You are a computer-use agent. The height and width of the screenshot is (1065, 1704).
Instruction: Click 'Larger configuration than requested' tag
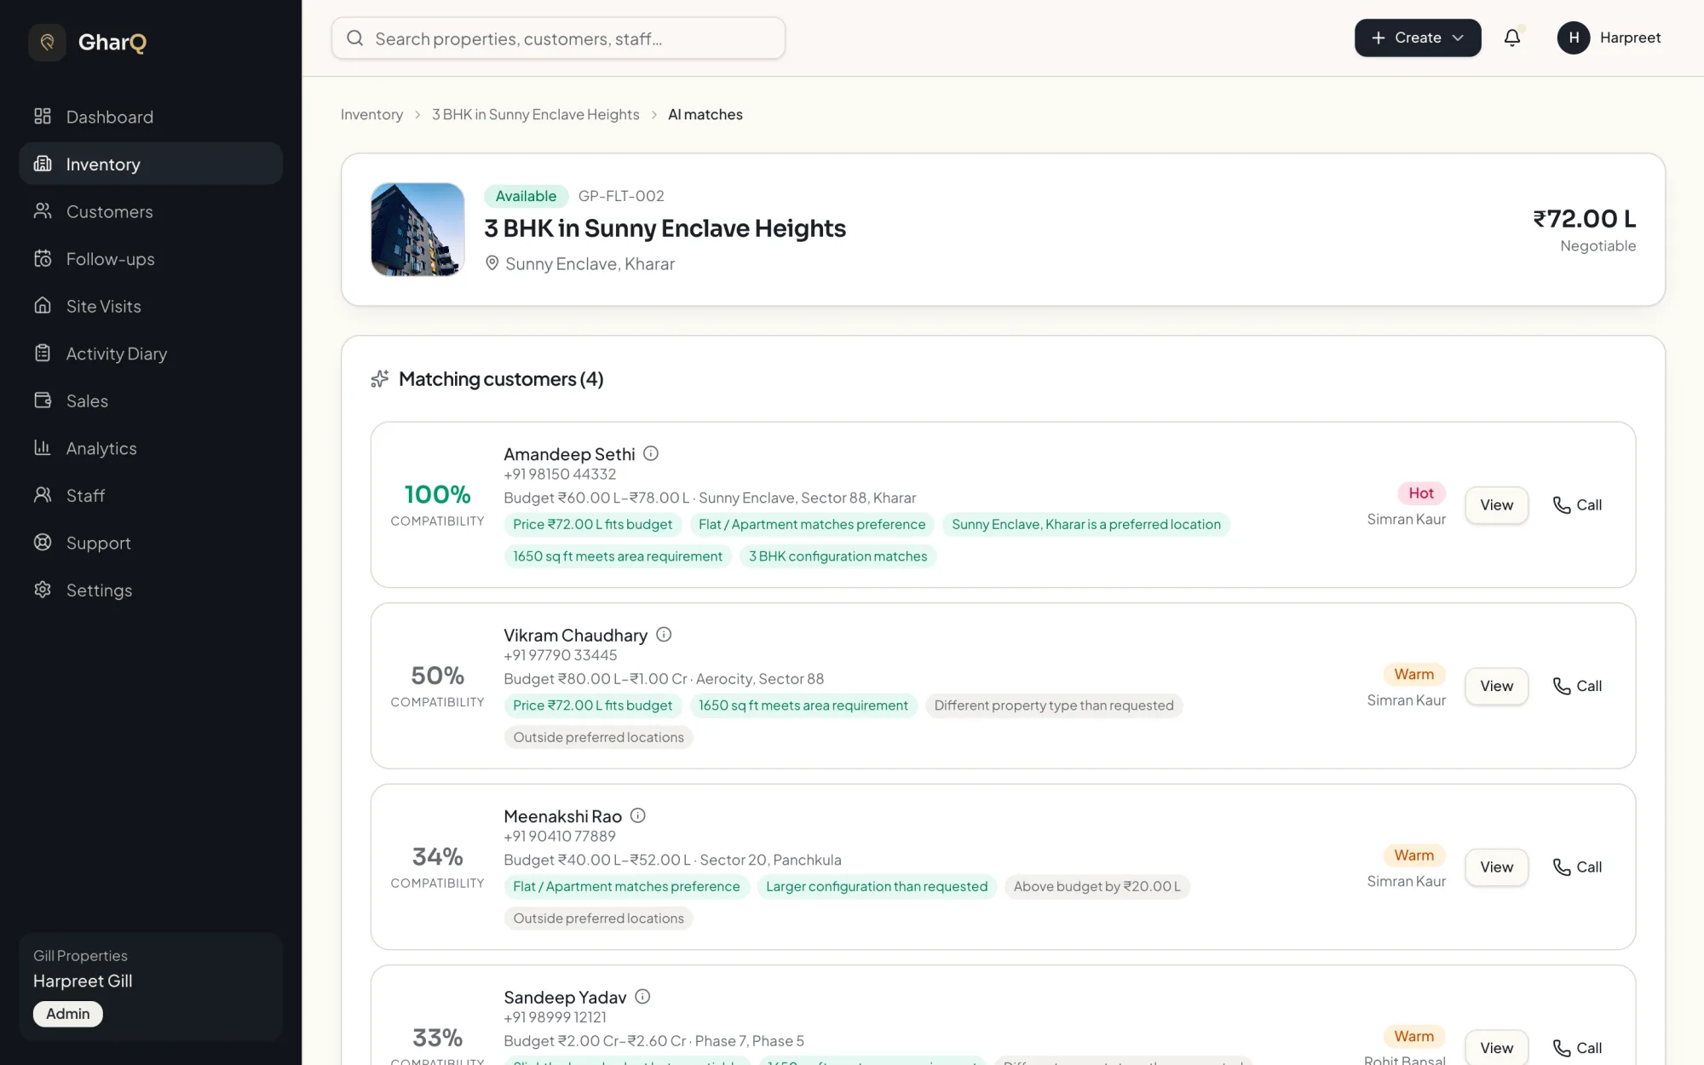(877, 887)
